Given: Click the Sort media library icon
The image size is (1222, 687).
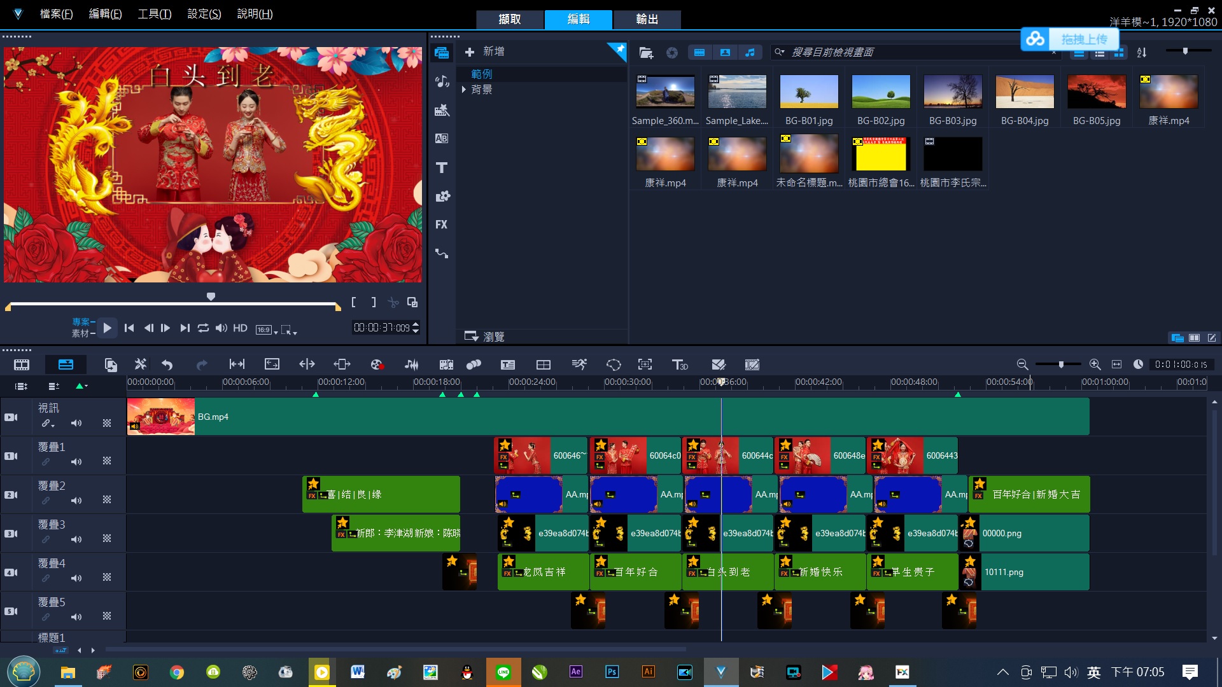Looking at the screenshot, I should click(x=1142, y=53).
